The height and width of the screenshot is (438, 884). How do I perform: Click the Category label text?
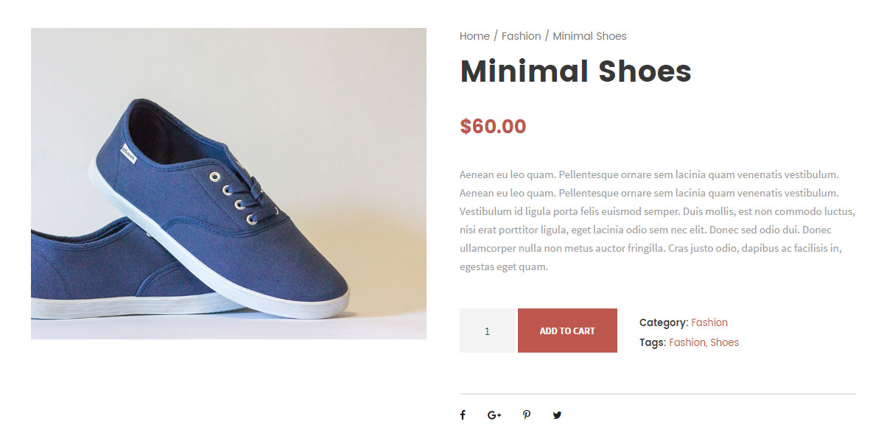click(x=663, y=322)
